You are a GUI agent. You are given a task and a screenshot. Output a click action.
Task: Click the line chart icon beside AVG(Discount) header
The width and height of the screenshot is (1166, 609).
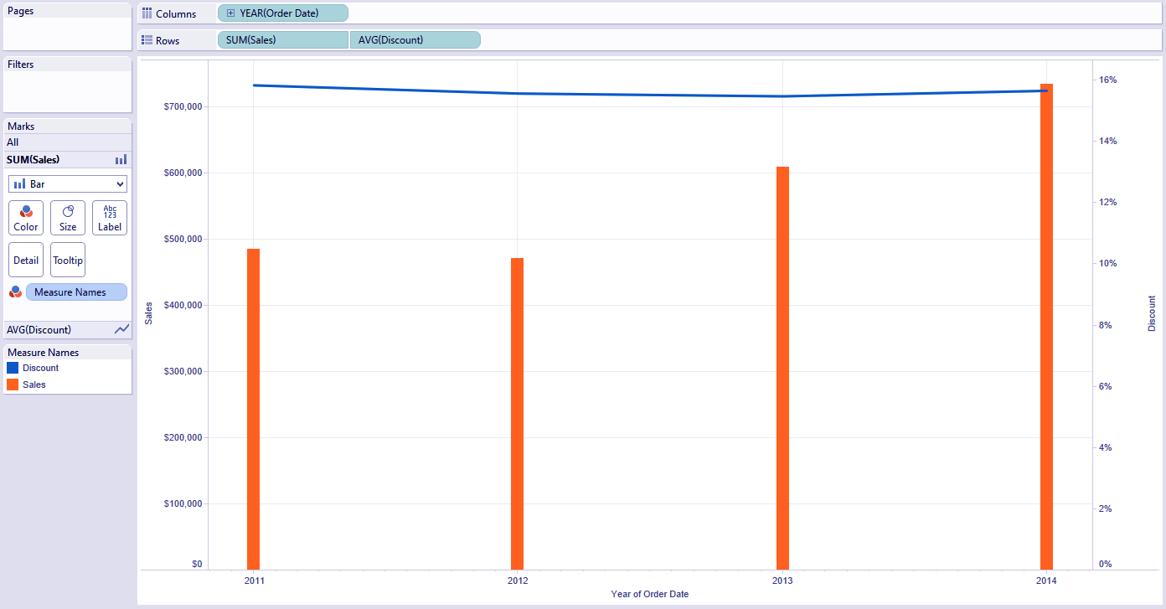pos(123,329)
